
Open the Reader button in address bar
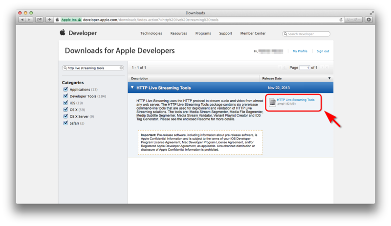click(x=353, y=20)
